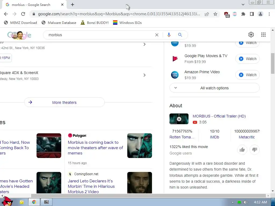Image resolution: width=275 pixels, height=206 pixels.
Task: Expand All watch options
Action: (x=215, y=88)
